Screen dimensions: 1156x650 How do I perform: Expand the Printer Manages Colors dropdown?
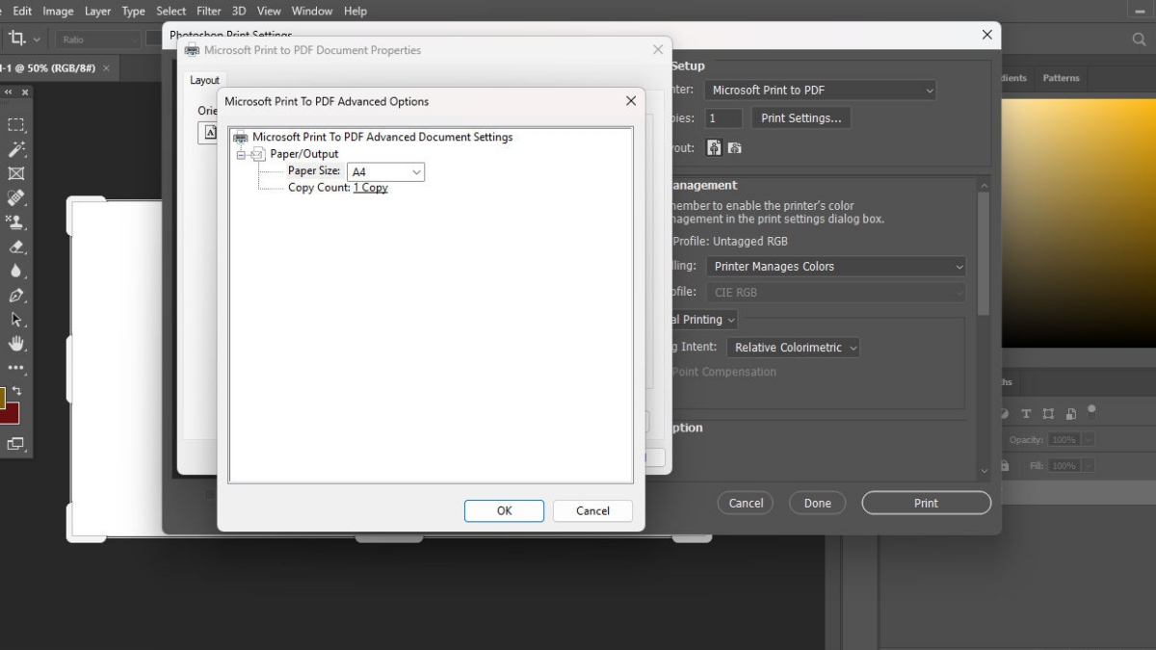tap(836, 267)
